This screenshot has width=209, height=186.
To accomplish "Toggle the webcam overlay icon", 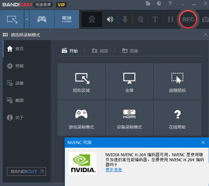I will point(92,19).
